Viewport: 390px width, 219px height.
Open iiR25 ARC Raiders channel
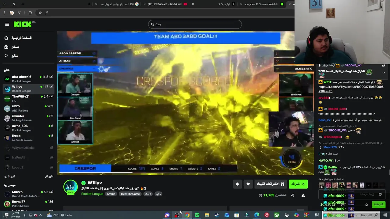pyautogui.click(x=29, y=108)
